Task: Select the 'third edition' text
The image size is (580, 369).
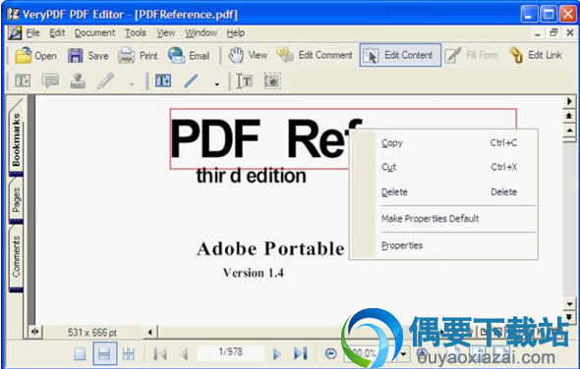Action: pyautogui.click(x=251, y=177)
